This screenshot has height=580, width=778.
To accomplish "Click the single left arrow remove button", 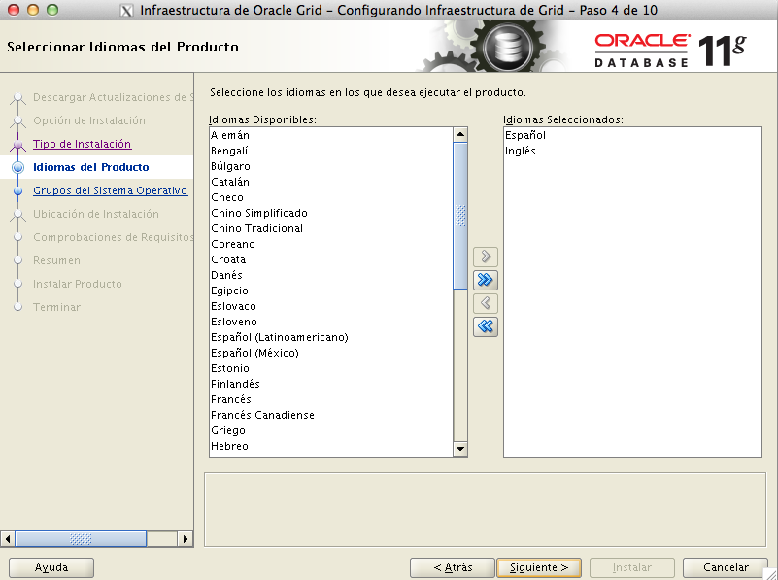I will tap(486, 303).
